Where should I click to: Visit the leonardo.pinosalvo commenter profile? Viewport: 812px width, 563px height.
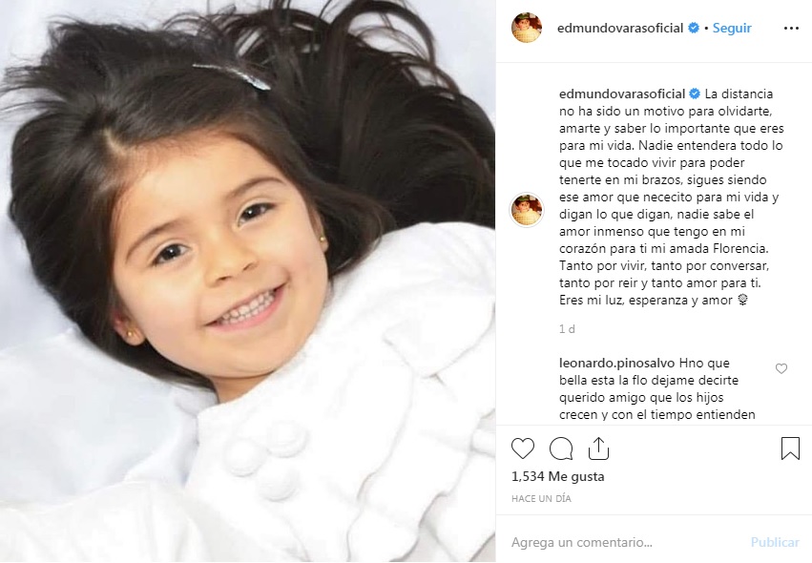[617, 363]
